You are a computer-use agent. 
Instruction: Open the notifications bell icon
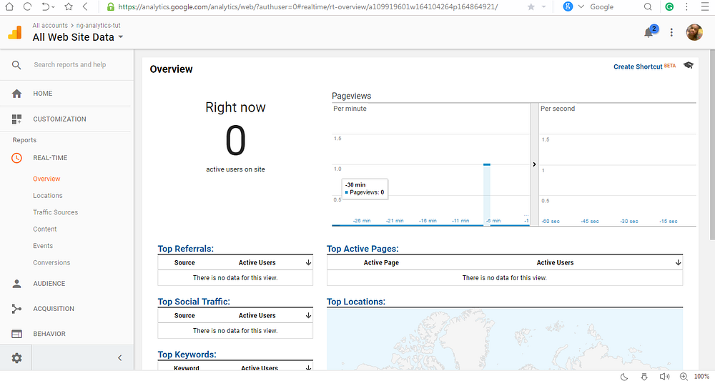649,32
